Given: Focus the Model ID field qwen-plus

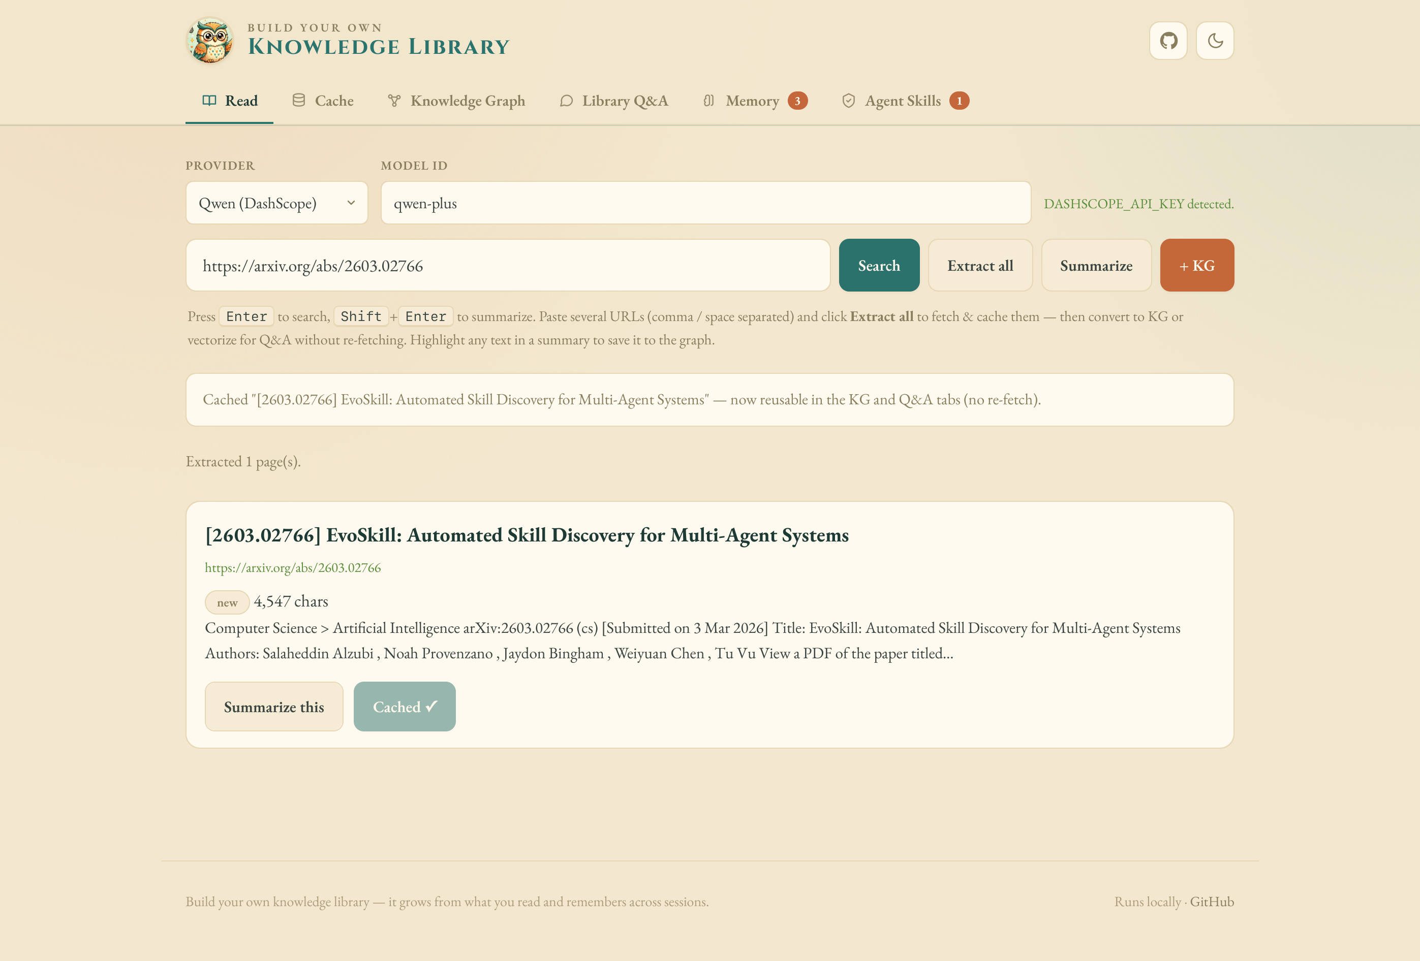Looking at the screenshot, I should click(706, 203).
